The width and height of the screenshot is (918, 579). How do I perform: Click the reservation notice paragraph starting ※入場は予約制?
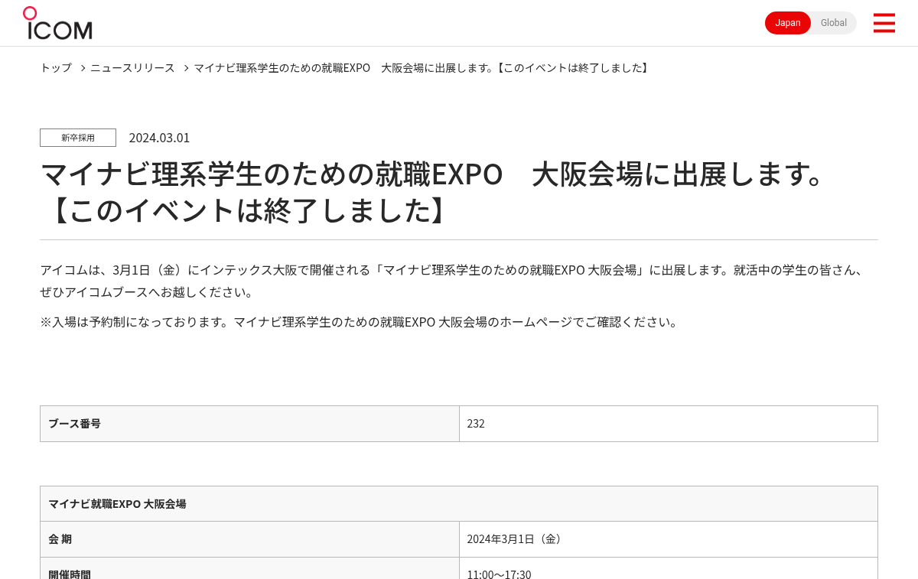[x=360, y=322]
